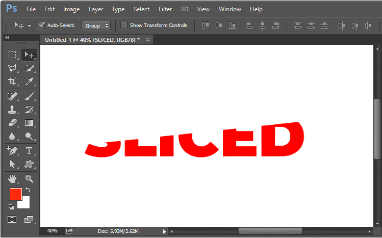Image resolution: width=382 pixels, height=238 pixels.
Task: Select the Move tool in toolbox
Action: [x=29, y=55]
